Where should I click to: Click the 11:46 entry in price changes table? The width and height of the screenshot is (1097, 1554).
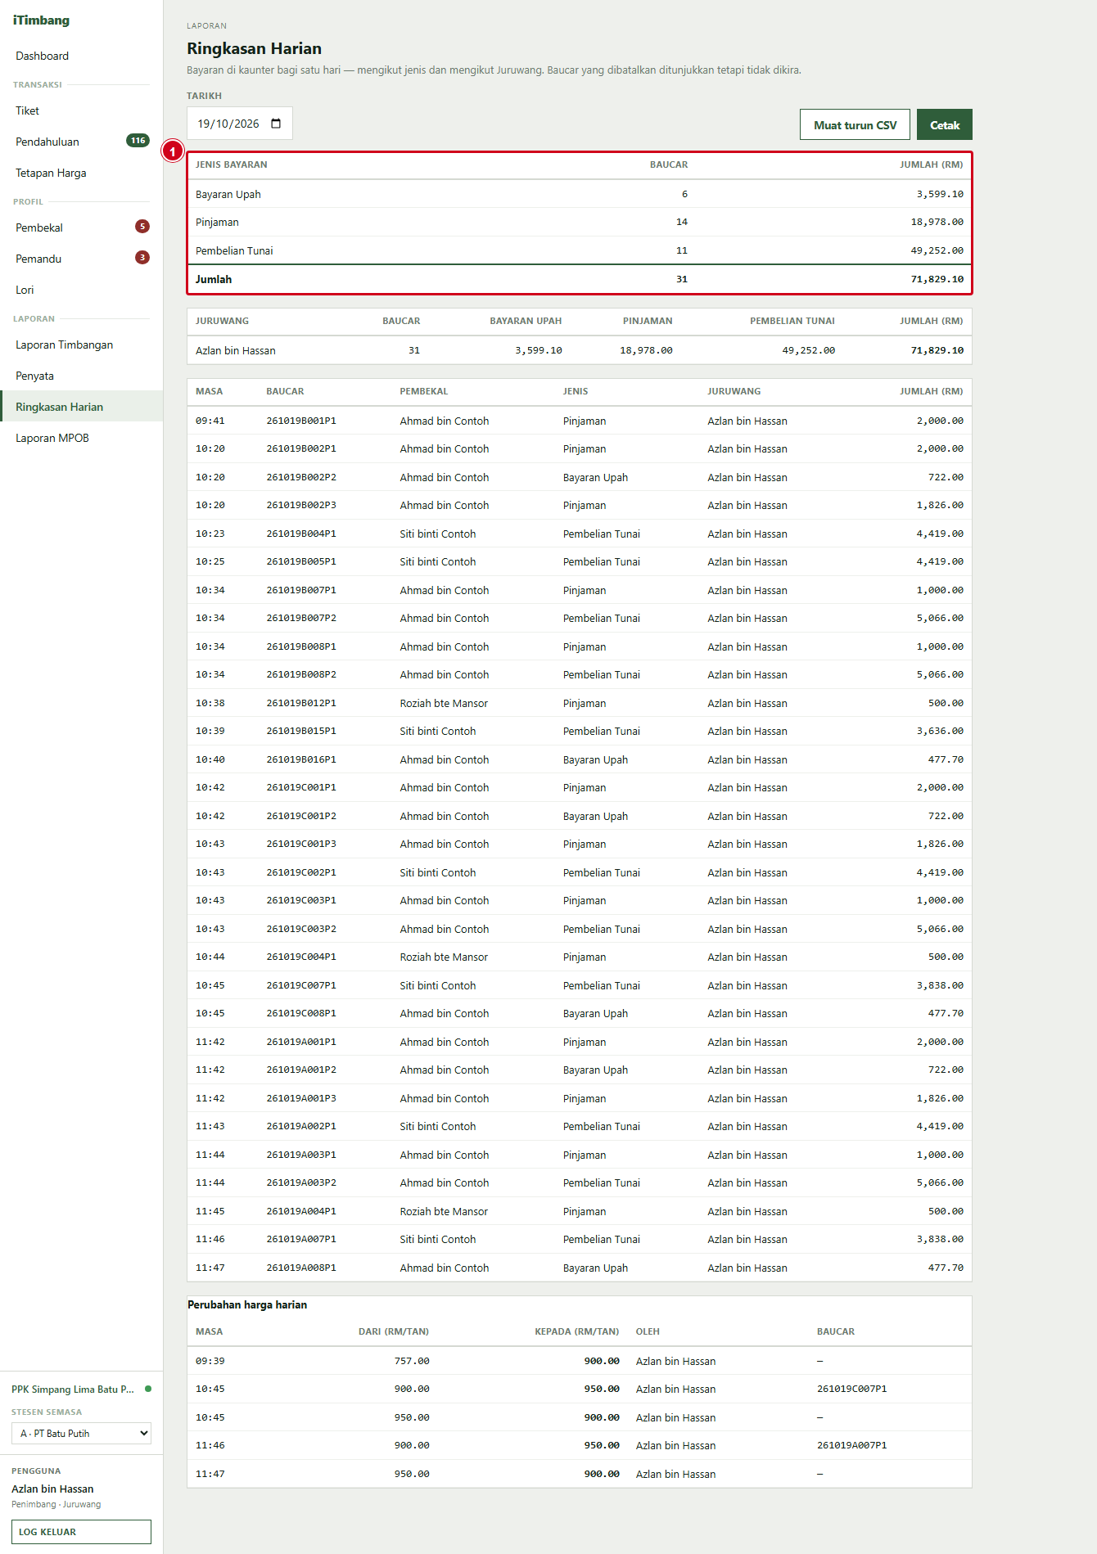(210, 1445)
